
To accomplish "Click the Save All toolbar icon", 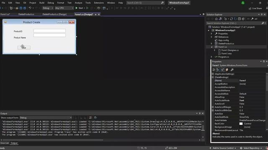I will click(x=25, y=8).
